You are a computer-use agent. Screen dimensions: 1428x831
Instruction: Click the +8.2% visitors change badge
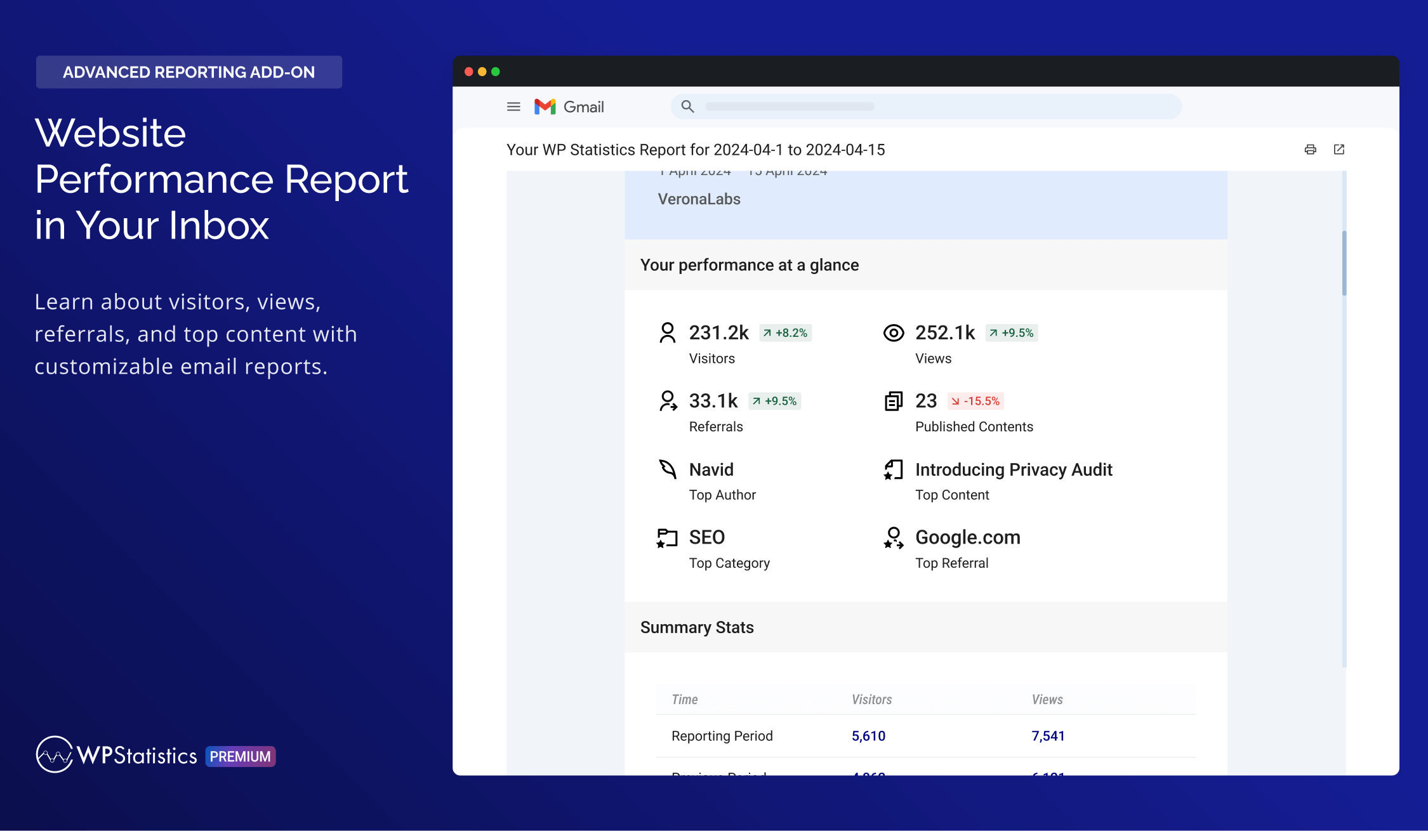click(x=786, y=333)
